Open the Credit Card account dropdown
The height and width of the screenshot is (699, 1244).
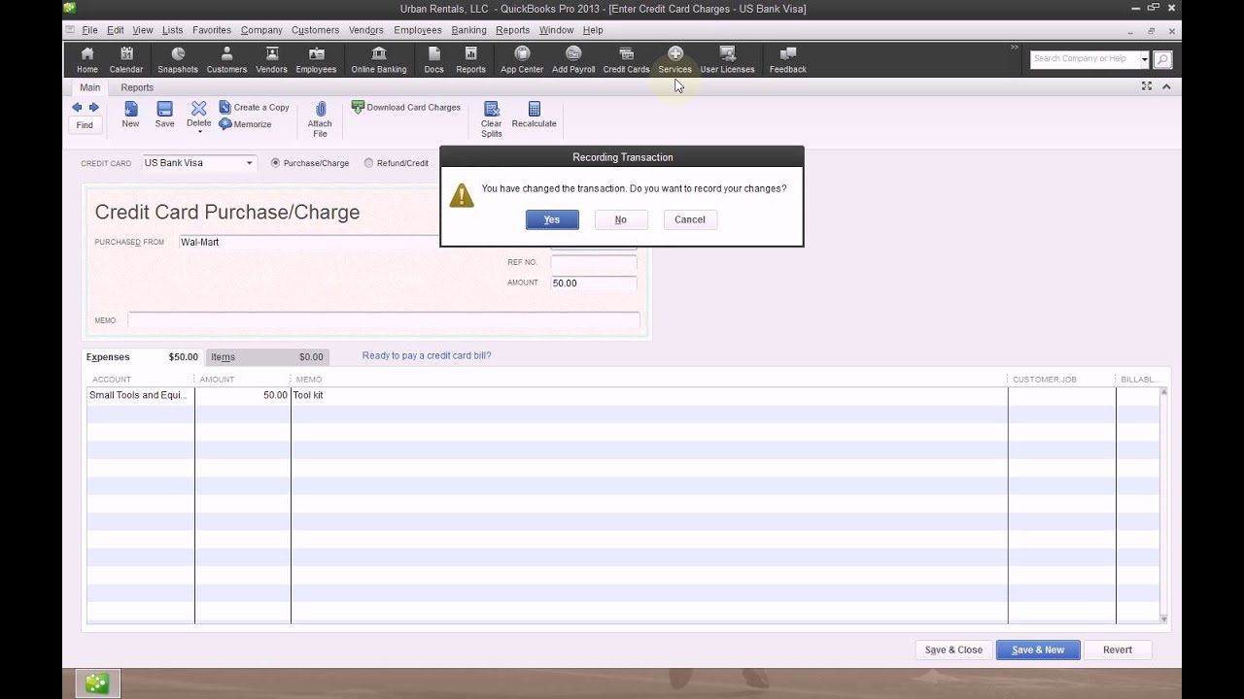(x=249, y=163)
